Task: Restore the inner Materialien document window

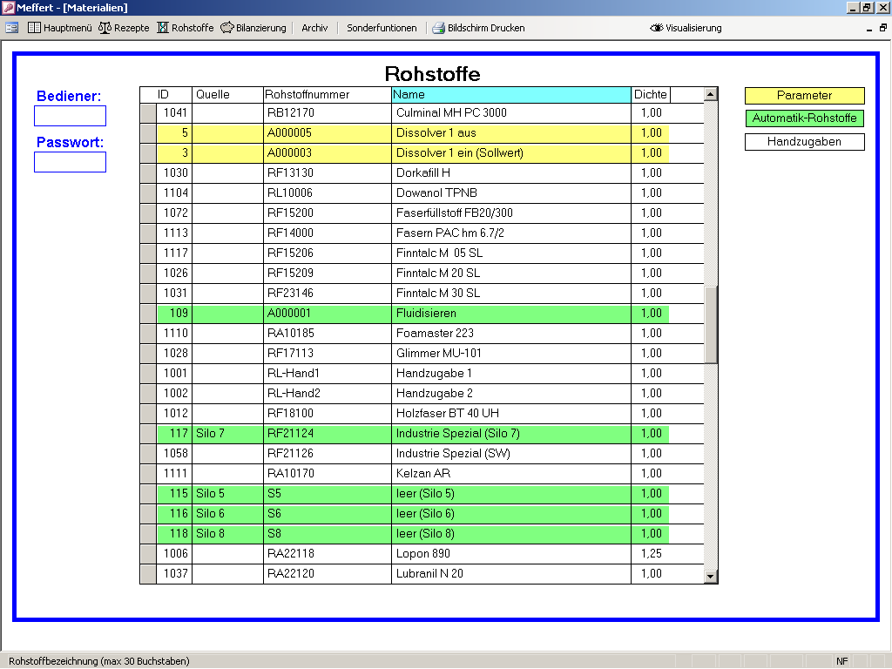Action: [x=883, y=28]
